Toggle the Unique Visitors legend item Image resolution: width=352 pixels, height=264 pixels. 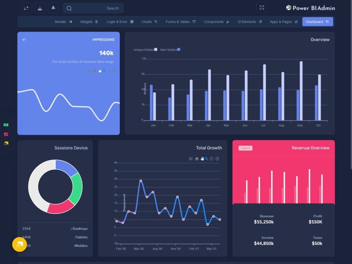[144, 49]
